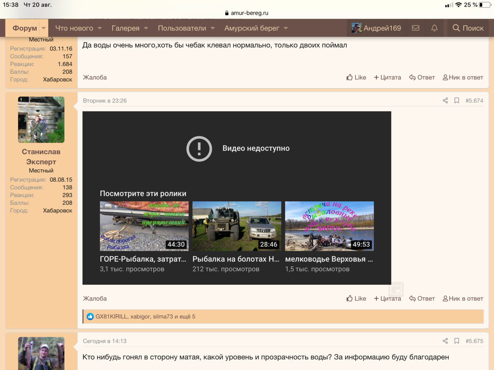The image size is (494, 370).
Task: Share post #5.674 via share icon
Action: point(445,100)
